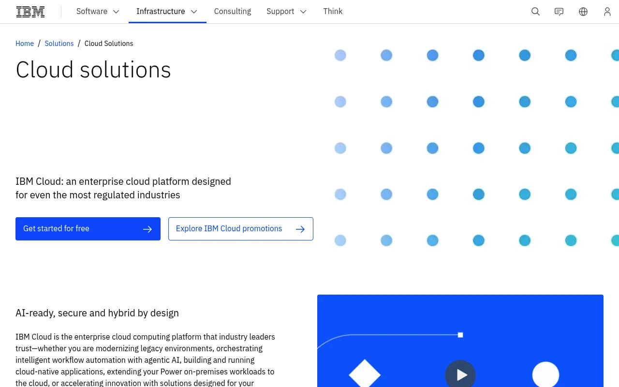Click the blue video thumbnail
This screenshot has height=387, width=619.
[x=460, y=341]
